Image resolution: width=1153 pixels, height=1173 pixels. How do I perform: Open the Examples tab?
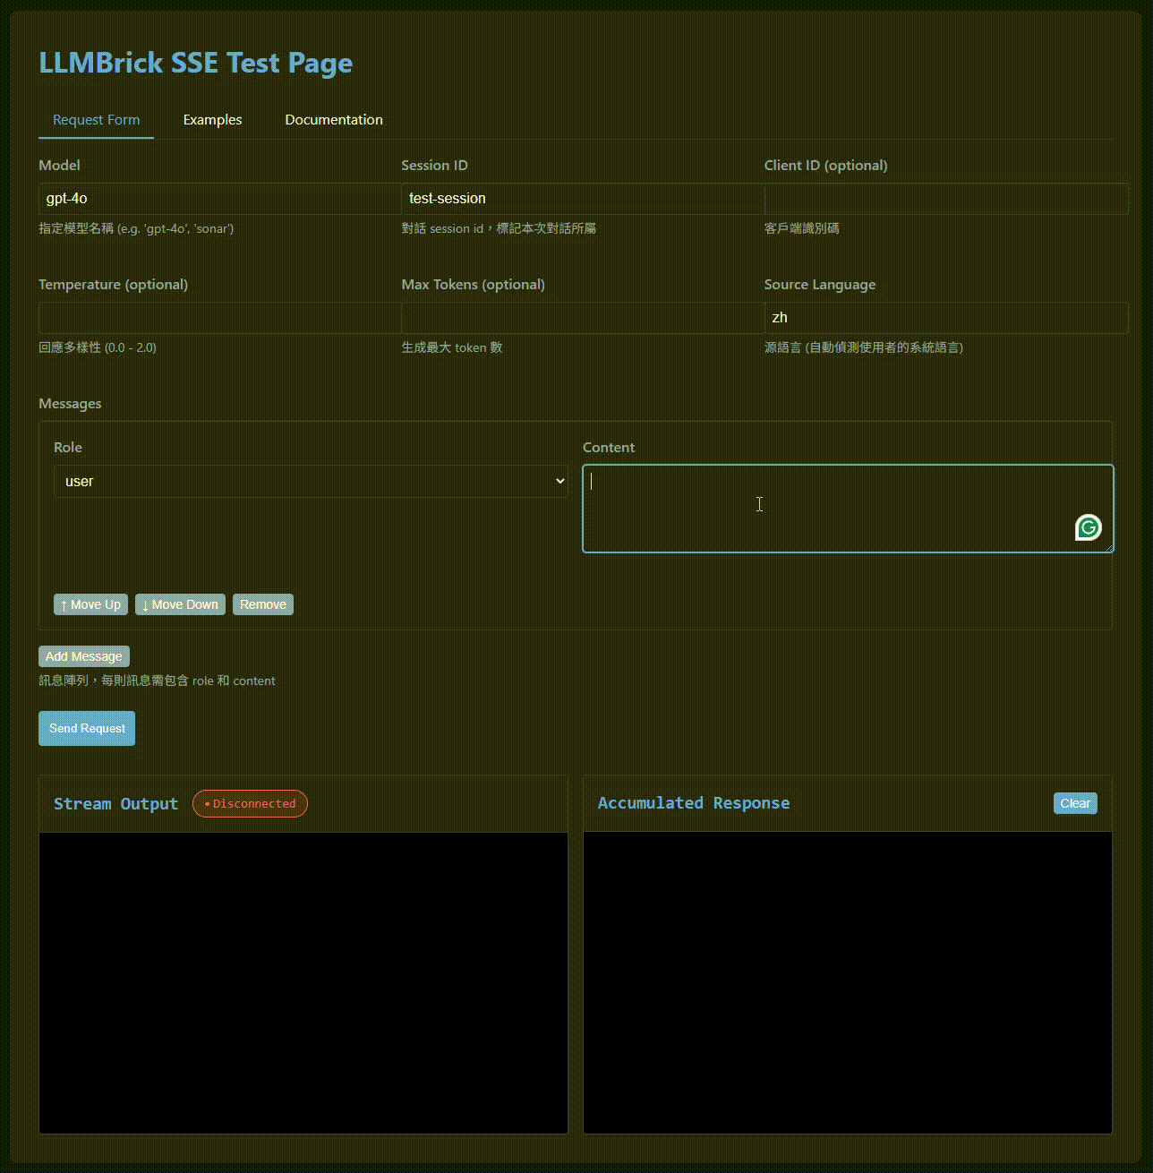(x=212, y=120)
